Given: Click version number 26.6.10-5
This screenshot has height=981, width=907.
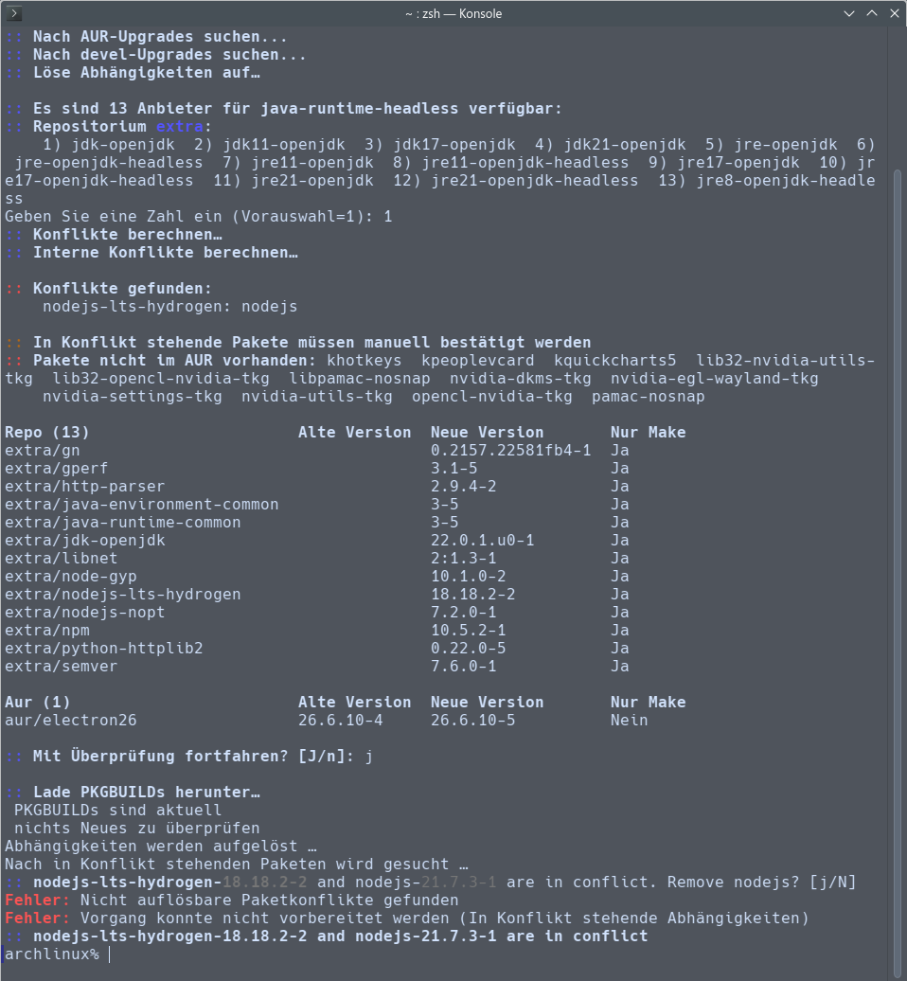Looking at the screenshot, I should coord(472,720).
